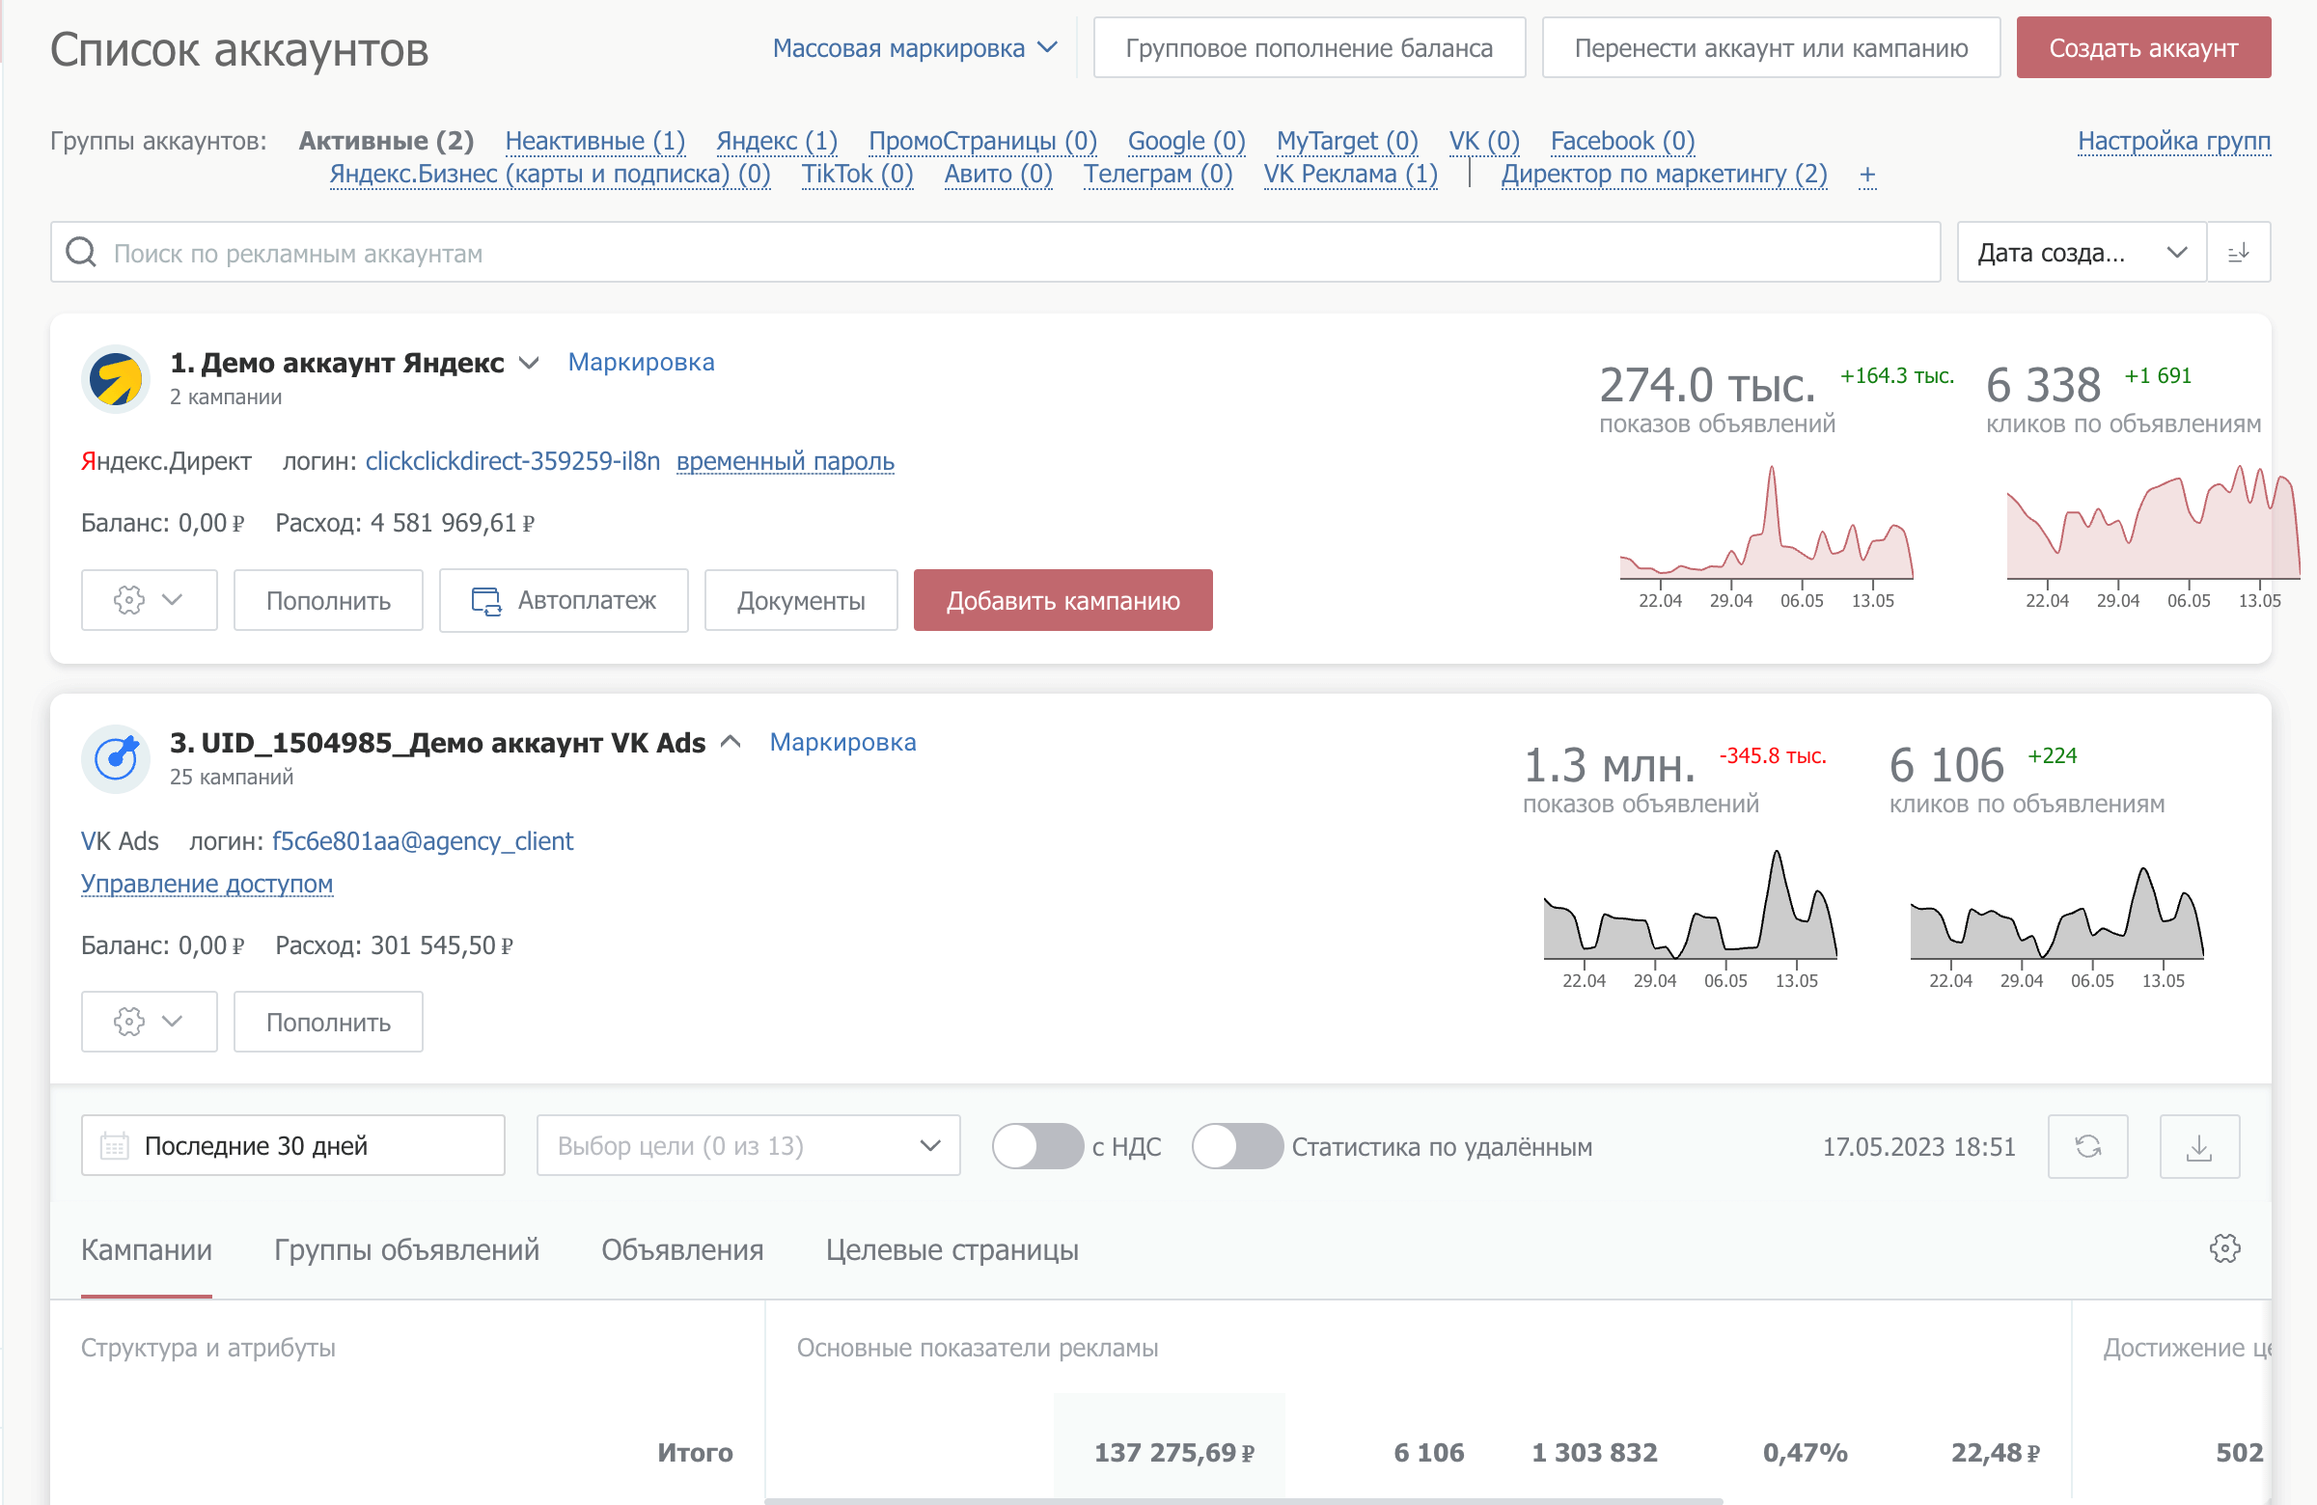Viewport: 2317px width, 1505px height.
Task: Select Телеграм (0) group
Action: 1157,175
